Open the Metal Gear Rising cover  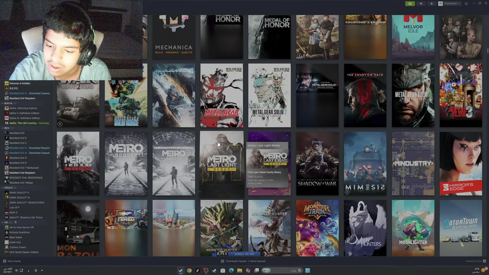[x=174, y=95]
